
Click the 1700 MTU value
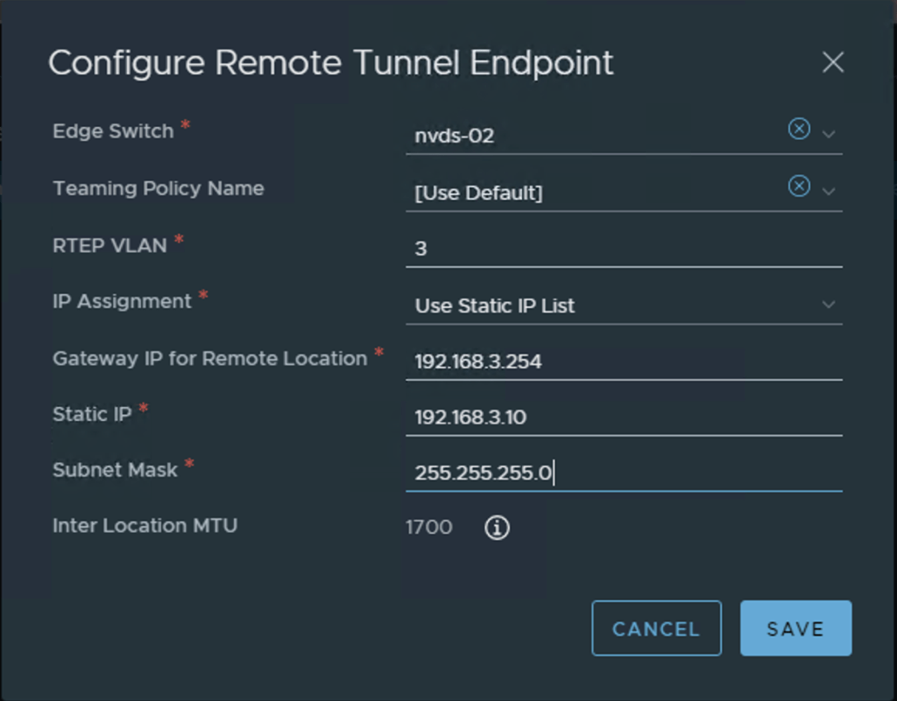tap(429, 527)
